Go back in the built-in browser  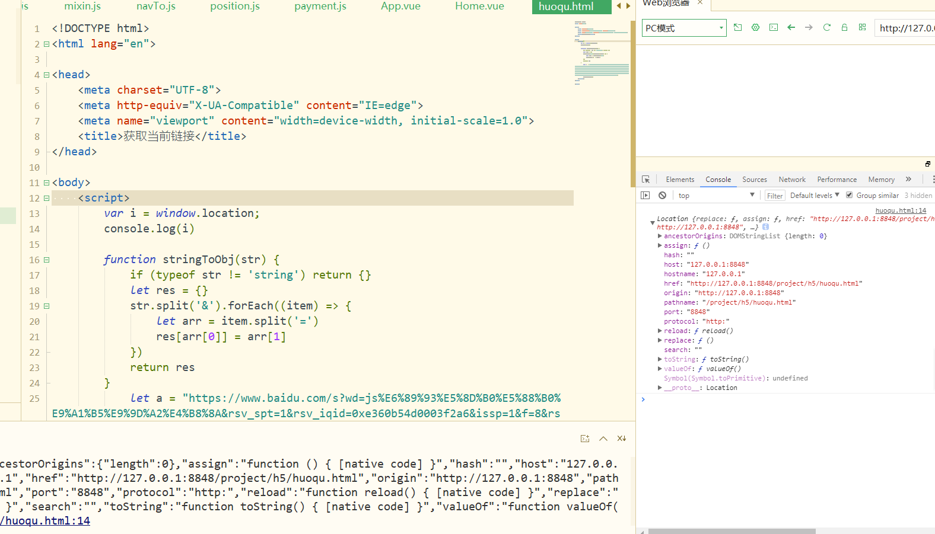pyautogui.click(x=791, y=27)
